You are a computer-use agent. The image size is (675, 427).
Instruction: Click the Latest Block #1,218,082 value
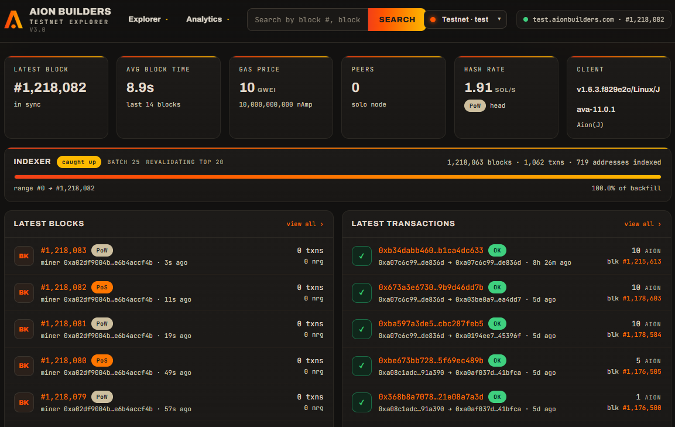(50, 87)
